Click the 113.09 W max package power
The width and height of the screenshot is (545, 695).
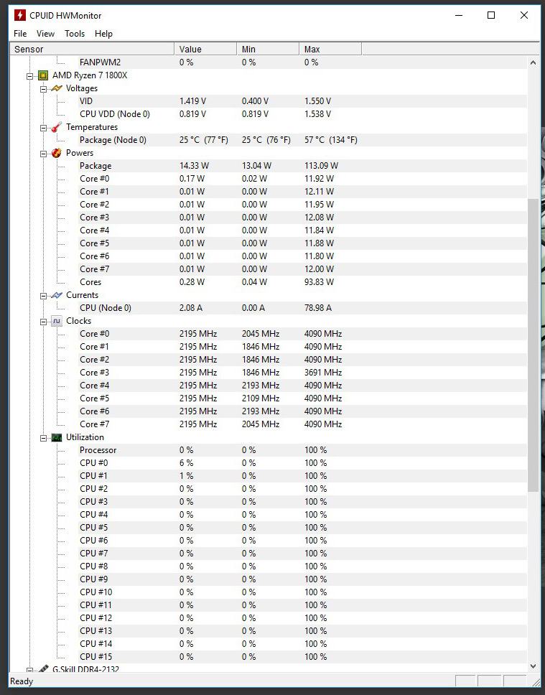(321, 166)
